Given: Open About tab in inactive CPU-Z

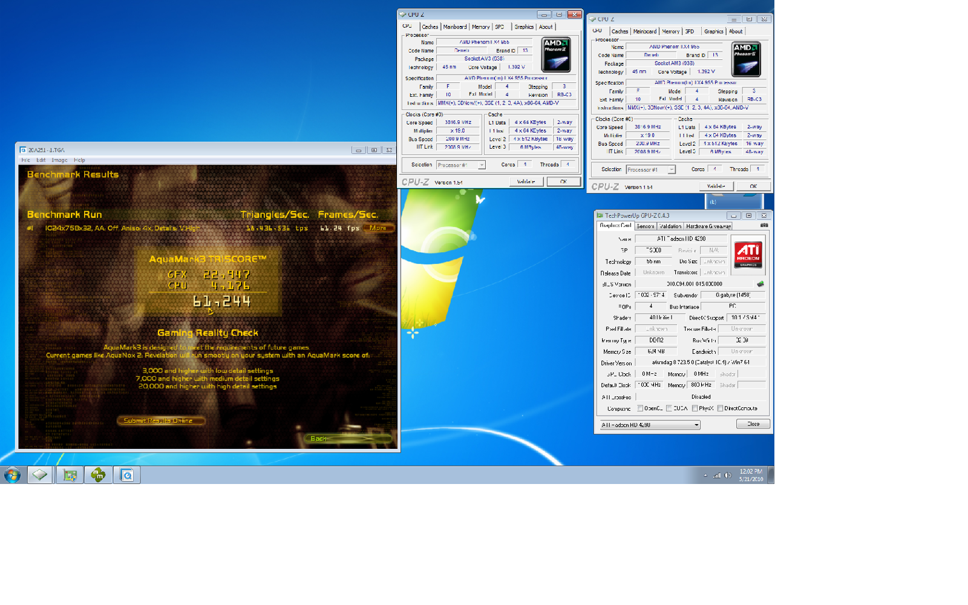Looking at the screenshot, I should click(x=736, y=31).
